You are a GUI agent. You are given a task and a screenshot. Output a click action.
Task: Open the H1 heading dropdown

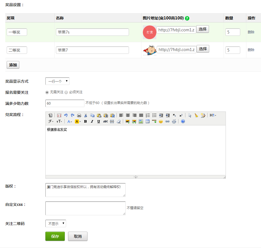pos(213,115)
